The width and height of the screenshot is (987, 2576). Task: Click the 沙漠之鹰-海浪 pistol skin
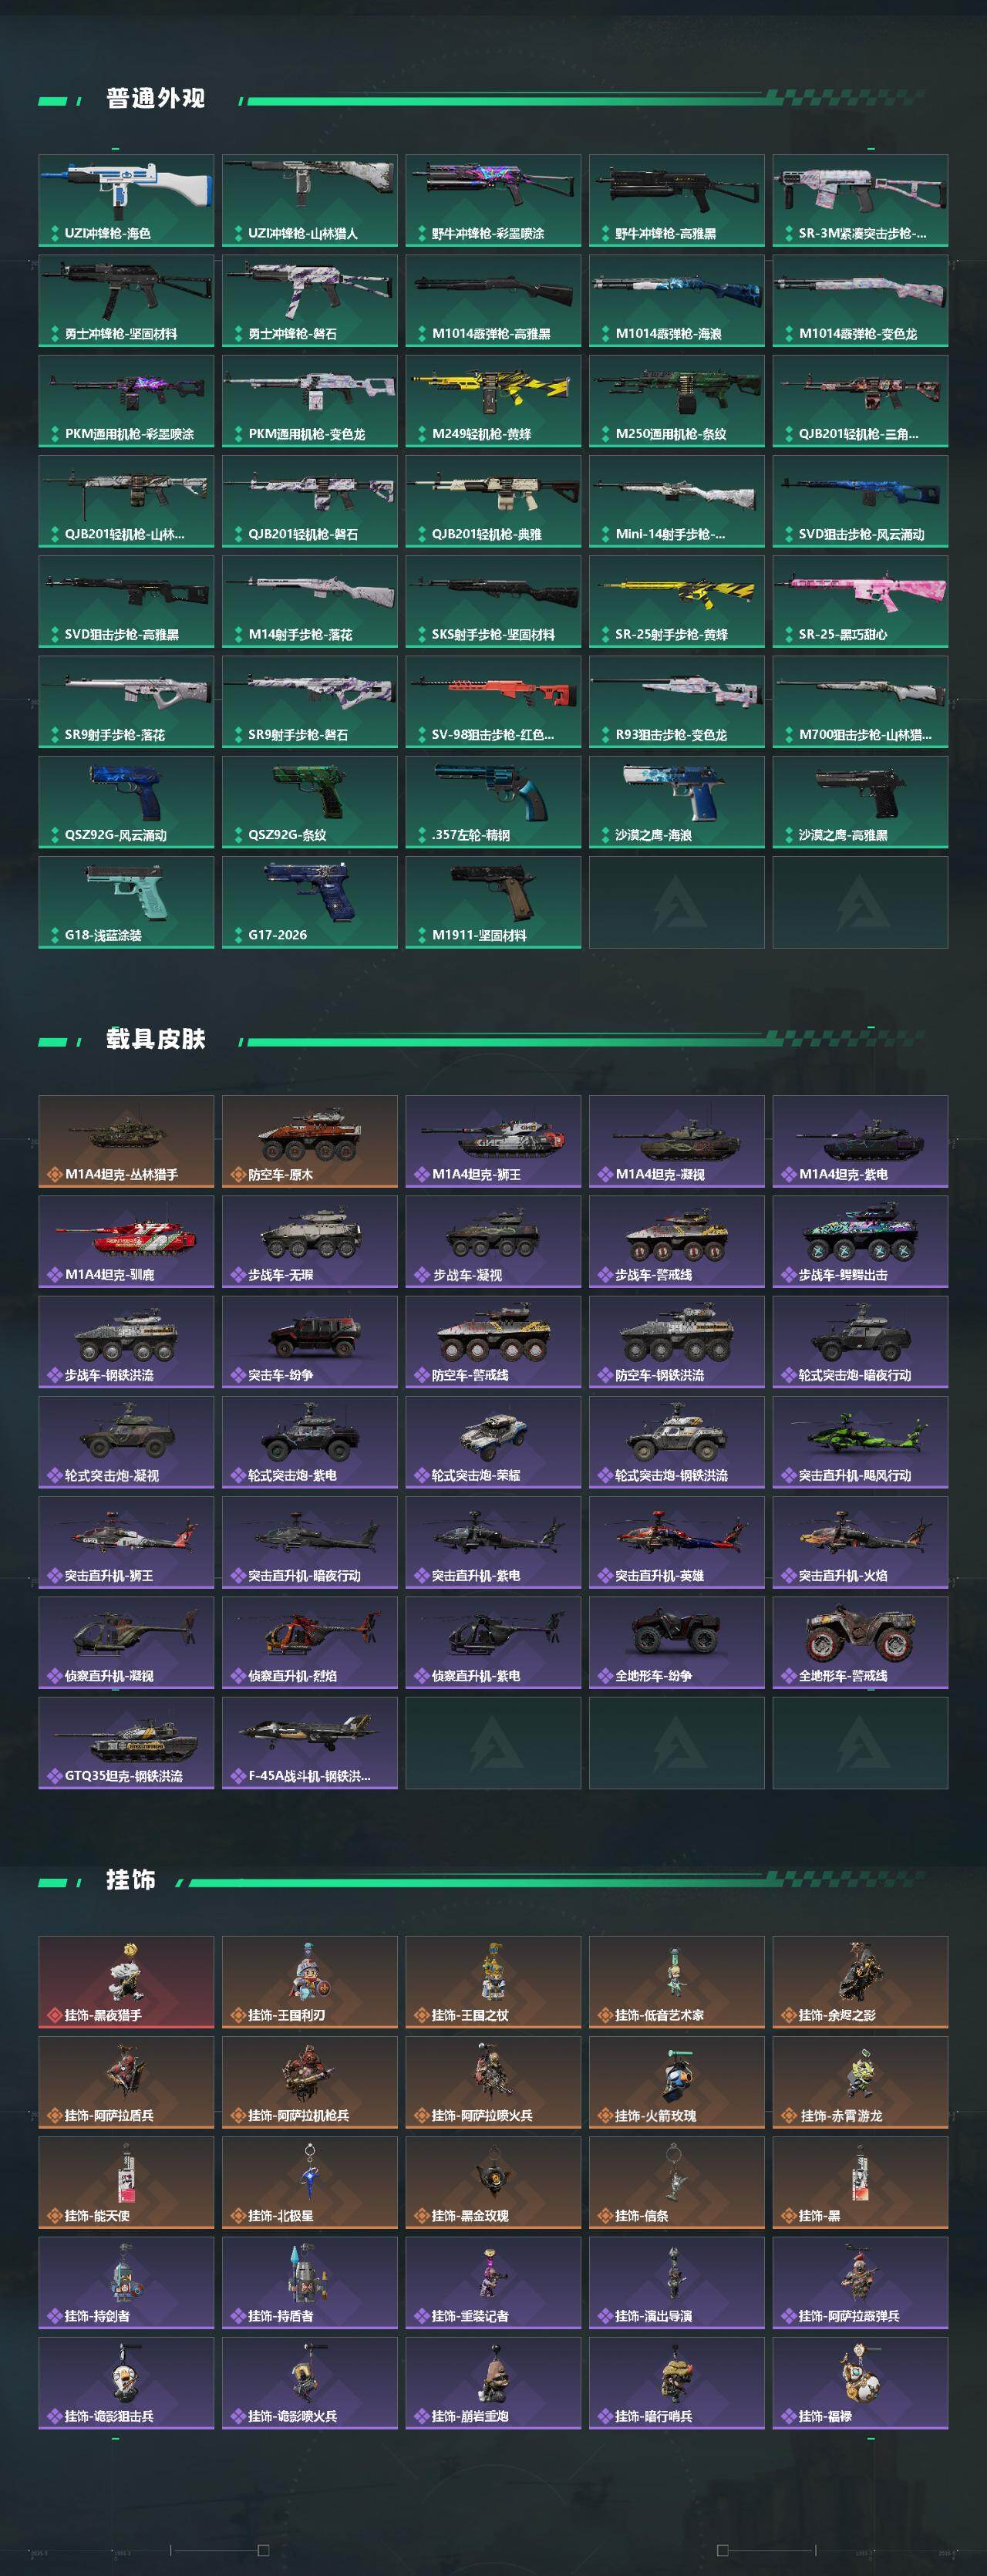[677, 802]
